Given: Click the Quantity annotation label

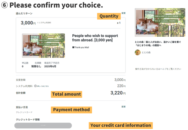Looking at the screenshot, I should [109, 16].
